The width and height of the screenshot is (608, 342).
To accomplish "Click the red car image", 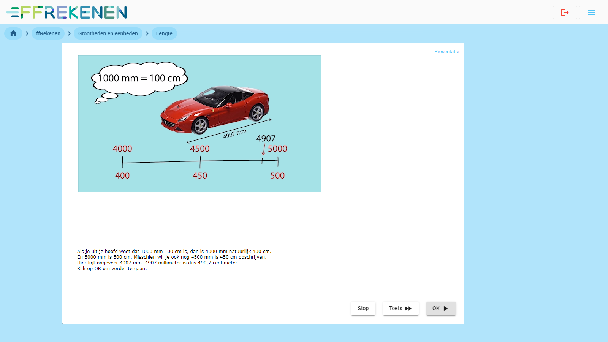I will (215, 109).
